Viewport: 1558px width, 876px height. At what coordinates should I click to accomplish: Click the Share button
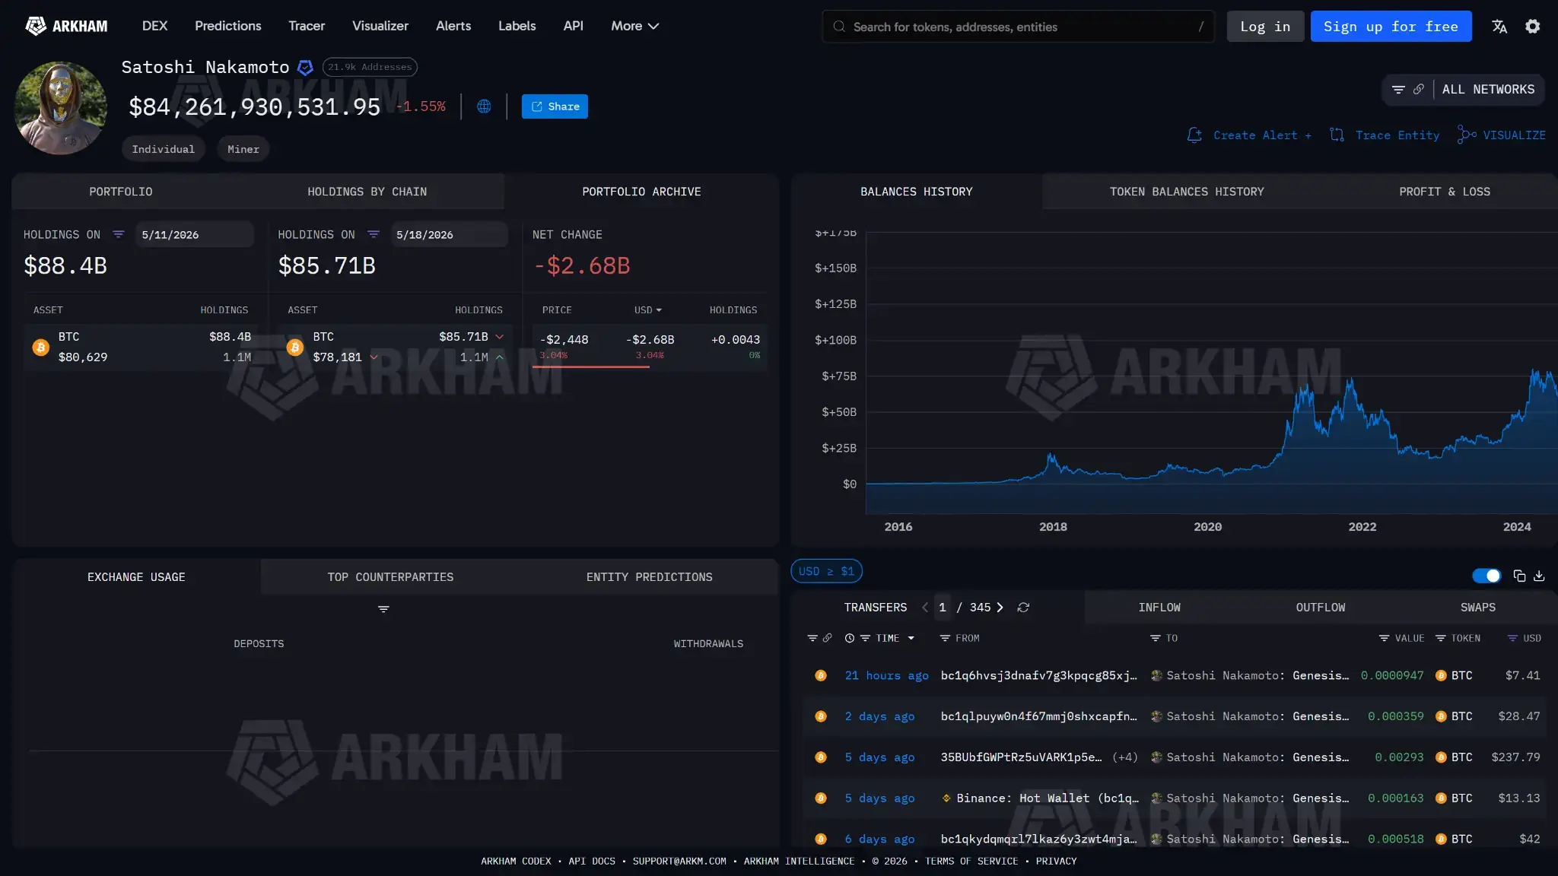click(x=555, y=106)
